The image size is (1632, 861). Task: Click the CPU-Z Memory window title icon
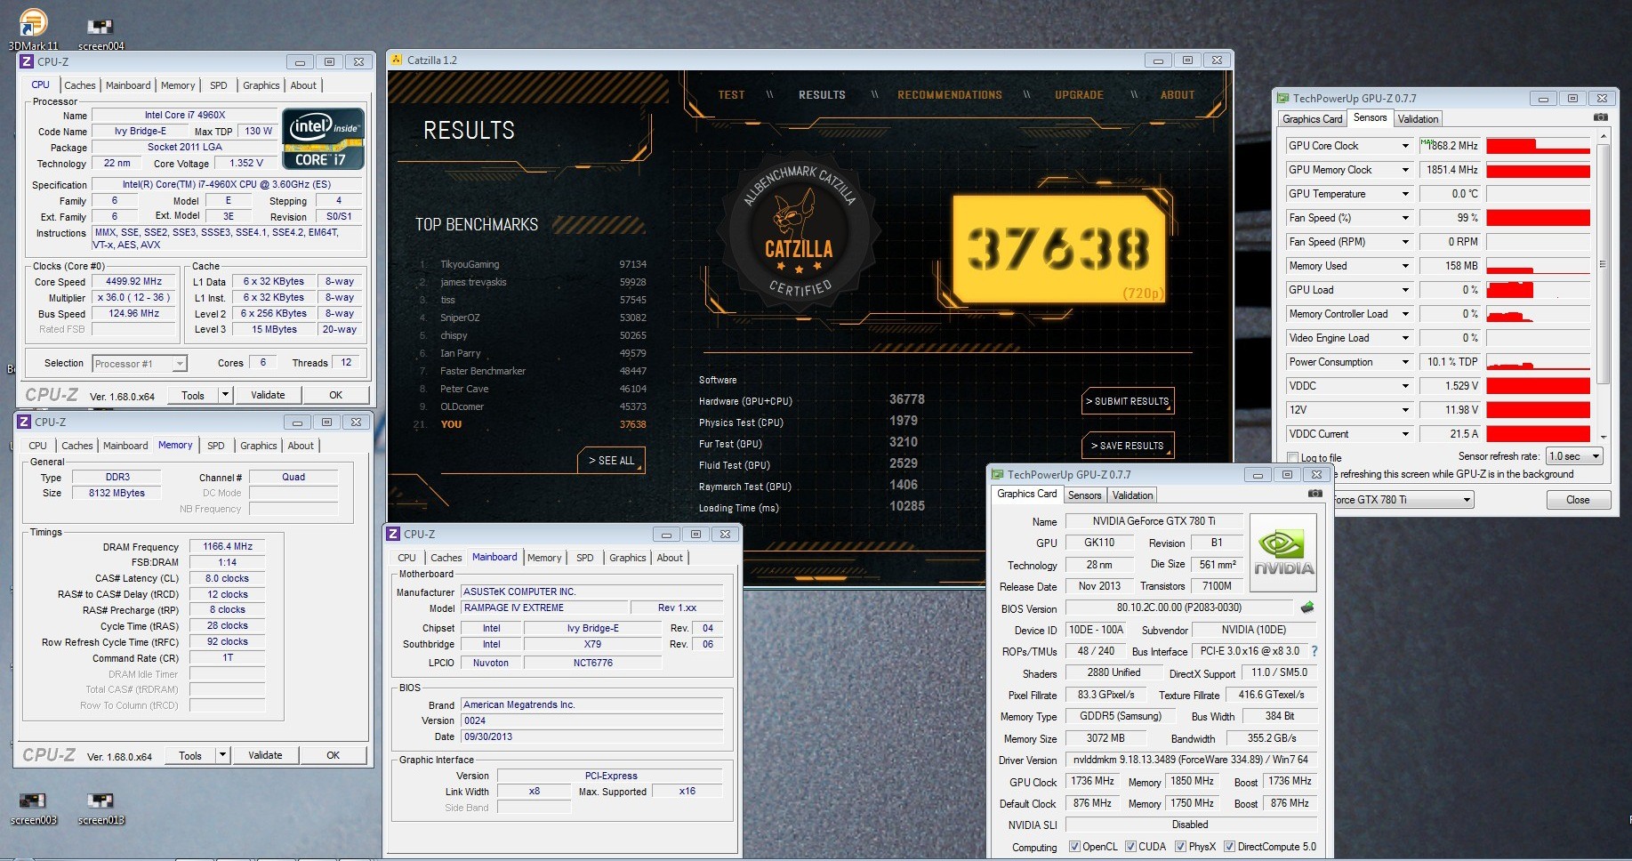24,422
